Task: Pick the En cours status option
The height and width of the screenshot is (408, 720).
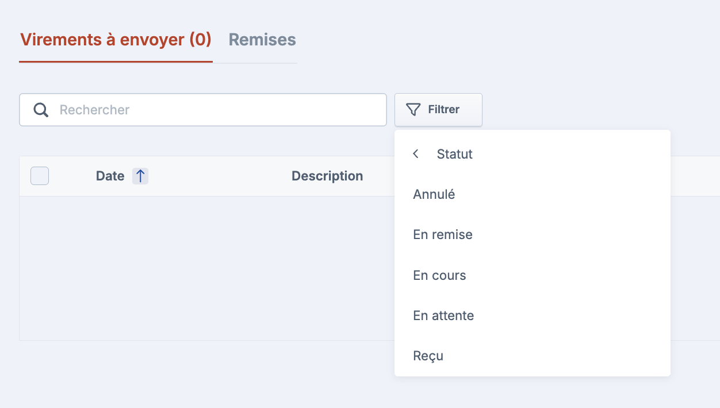Action: (439, 275)
